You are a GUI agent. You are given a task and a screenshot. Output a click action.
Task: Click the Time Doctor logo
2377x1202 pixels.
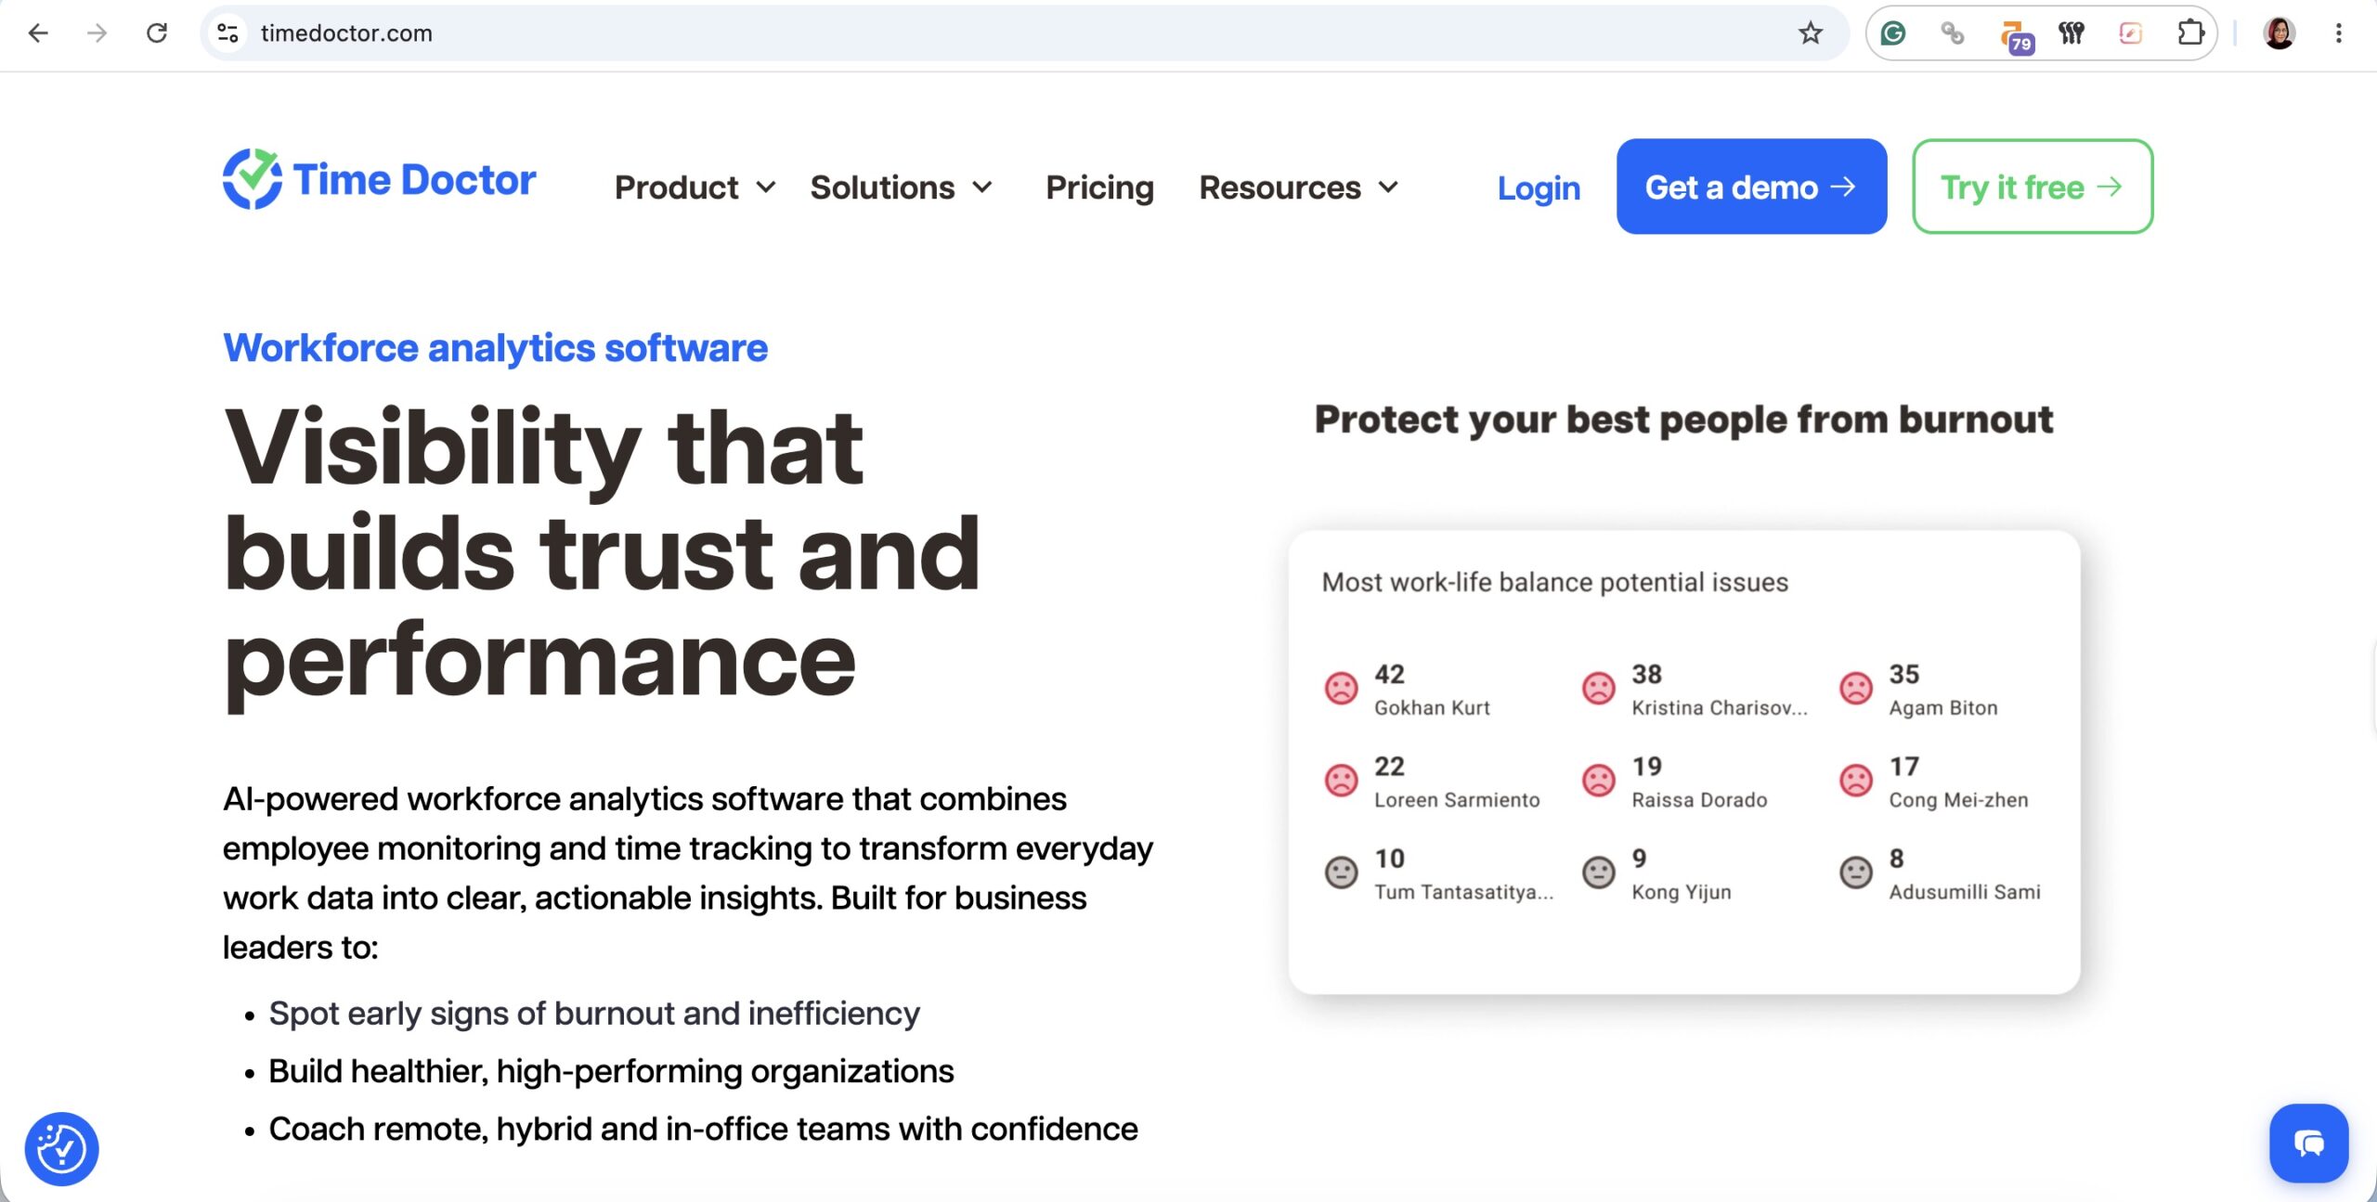[379, 179]
